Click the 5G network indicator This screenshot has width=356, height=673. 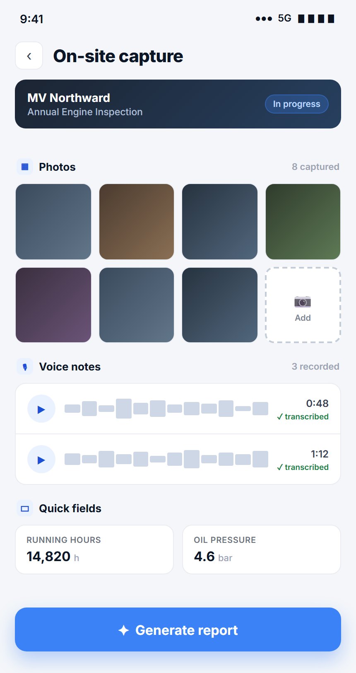[x=284, y=18]
